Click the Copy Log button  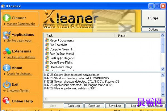pos(94,106)
